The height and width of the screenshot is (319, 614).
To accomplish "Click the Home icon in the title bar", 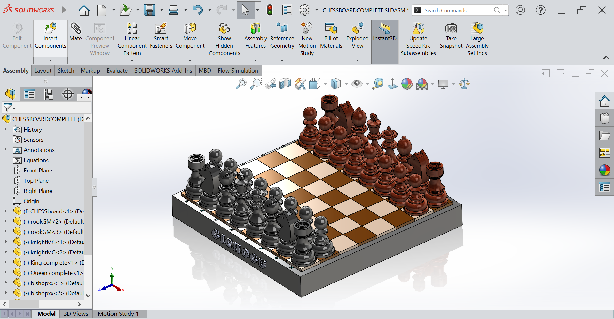I will pos(84,10).
